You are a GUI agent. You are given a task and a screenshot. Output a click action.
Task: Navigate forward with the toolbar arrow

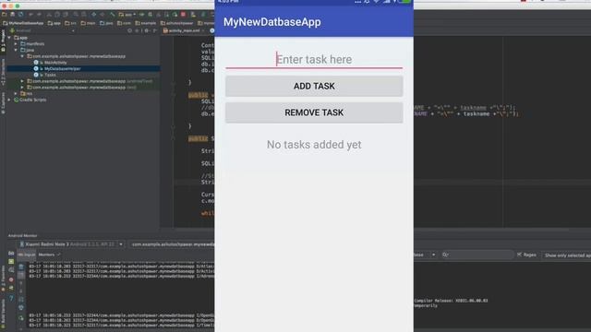click(x=103, y=15)
